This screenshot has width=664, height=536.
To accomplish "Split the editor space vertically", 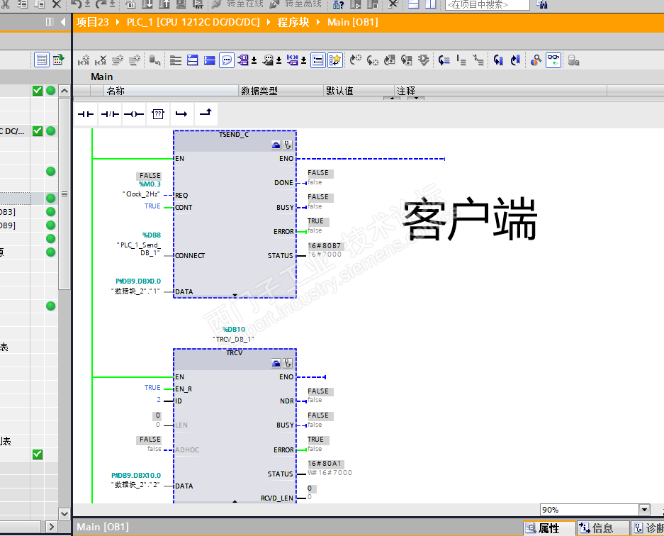I will (x=431, y=4).
